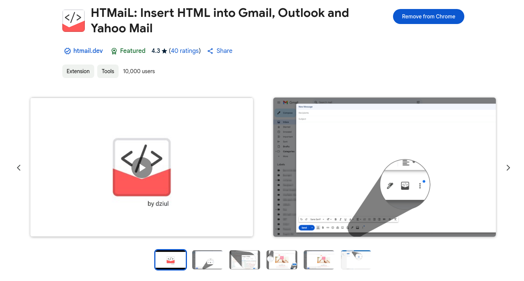The width and height of the screenshot is (524, 281).
Task: Open the htmail.dev publisher link
Action: click(88, 51)
